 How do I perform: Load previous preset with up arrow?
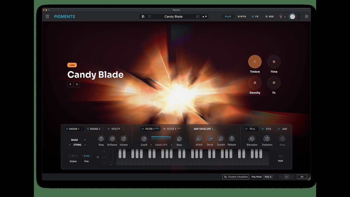tap(203, 16)
